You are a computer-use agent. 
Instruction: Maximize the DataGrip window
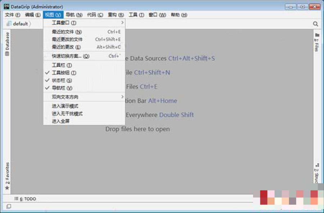302,7
